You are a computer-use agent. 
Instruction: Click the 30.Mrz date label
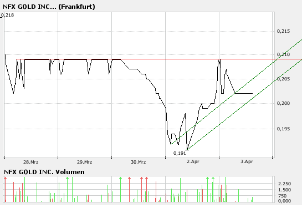click(x=139, y=162)
